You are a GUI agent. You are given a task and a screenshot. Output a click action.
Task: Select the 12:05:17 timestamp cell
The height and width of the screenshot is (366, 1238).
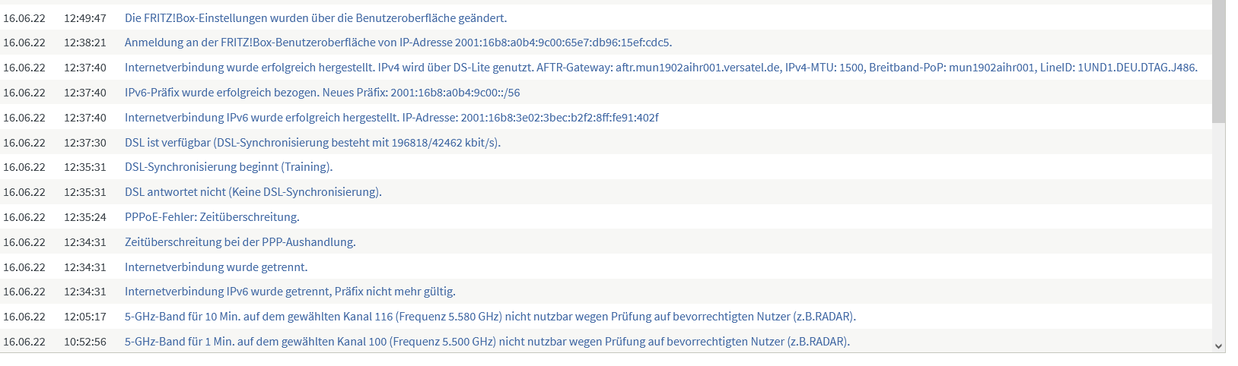click(85, 317)
